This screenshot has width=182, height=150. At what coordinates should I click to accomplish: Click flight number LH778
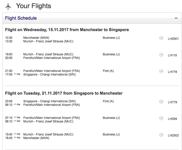pyautogui.click(x=172, y=72)
